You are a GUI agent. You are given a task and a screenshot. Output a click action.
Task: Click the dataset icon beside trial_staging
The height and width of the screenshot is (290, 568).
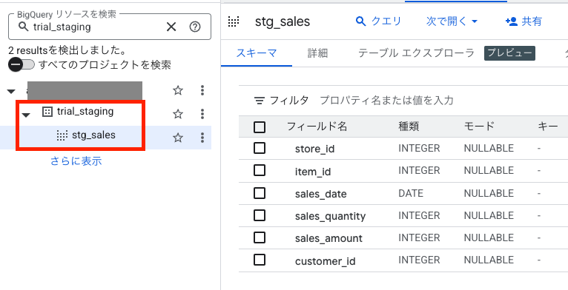pyautogui.click(x=47, y=112)
